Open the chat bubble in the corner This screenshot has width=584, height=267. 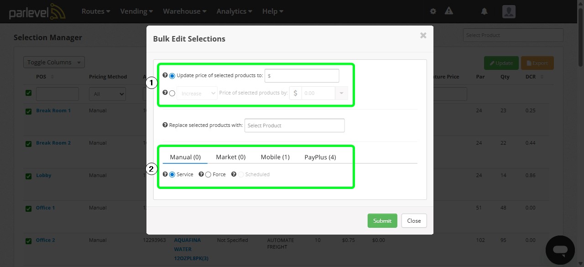(560, 250)
